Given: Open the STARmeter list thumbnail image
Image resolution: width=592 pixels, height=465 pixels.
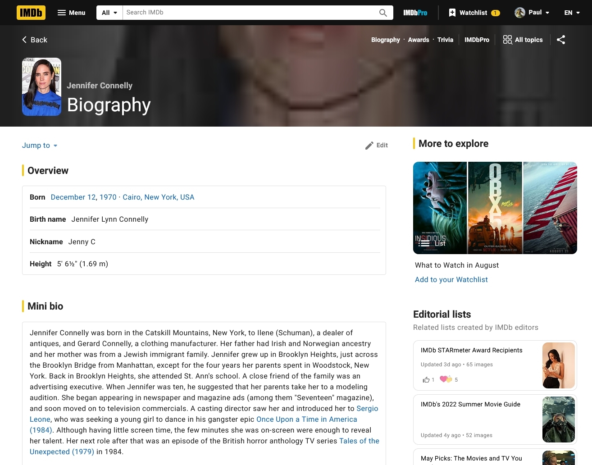Looking at the screenshot, I should [x=559, y=365].
